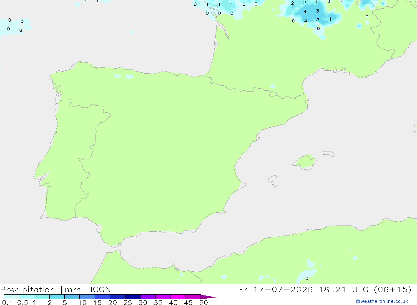Click the legend label '10'
The width and height of the screenshot is (417, 305).
coord(83,303)
